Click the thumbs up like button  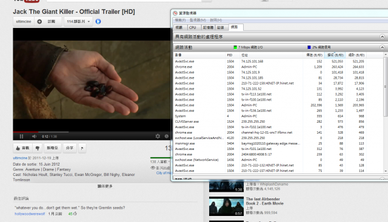[x=22, y=148]
